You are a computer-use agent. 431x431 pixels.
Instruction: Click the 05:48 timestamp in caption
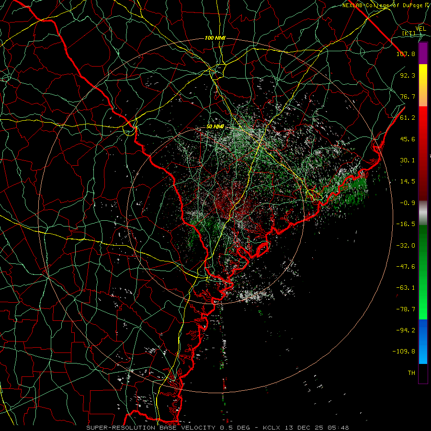pos(339,428)
